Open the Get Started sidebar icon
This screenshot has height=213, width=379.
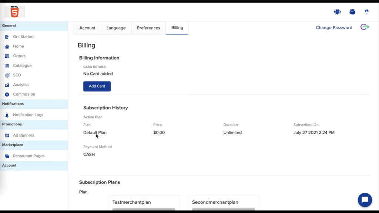7,37
